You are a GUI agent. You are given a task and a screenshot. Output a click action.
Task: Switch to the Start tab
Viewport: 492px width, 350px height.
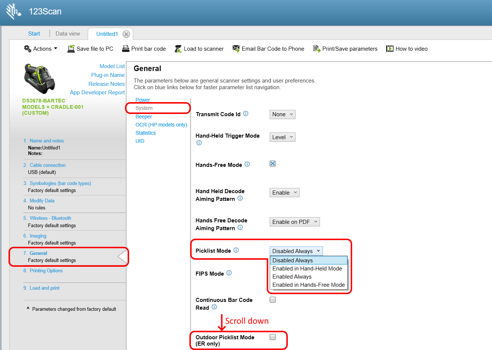34,34
